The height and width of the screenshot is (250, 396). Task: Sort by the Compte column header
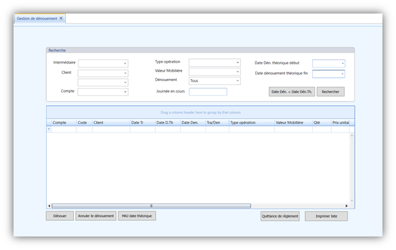pyautogui.click(x=64, y=122)
